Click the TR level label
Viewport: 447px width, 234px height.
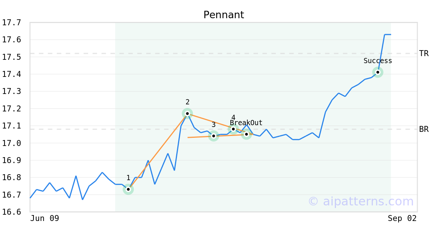tap(424, 53)
